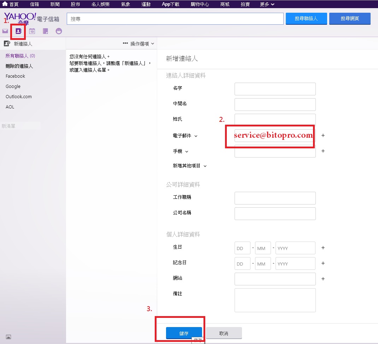Click the picture icon in the sidebar's corner

tap(8, 337)
